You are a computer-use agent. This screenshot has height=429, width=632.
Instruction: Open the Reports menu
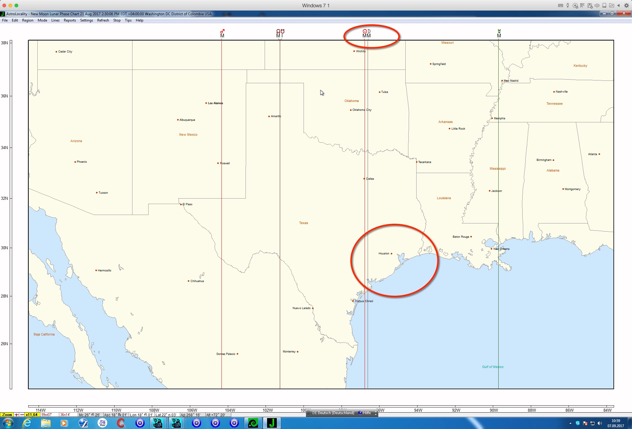tap(70, 20)
